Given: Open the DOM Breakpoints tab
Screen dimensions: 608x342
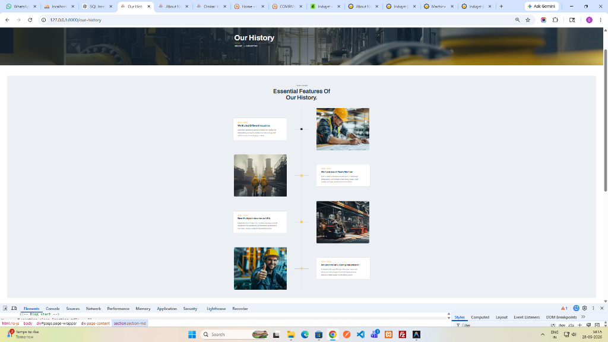Looking at the screenshot, I should [x=561, y=317].
